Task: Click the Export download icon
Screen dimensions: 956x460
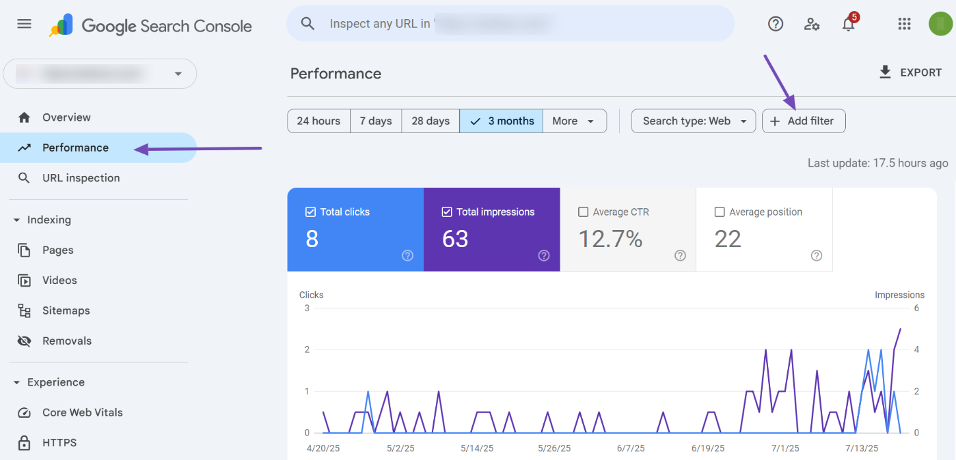Action: pos(885,72)
